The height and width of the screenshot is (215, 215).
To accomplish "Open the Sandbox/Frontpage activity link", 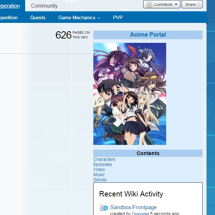I will tap(133, 207).
